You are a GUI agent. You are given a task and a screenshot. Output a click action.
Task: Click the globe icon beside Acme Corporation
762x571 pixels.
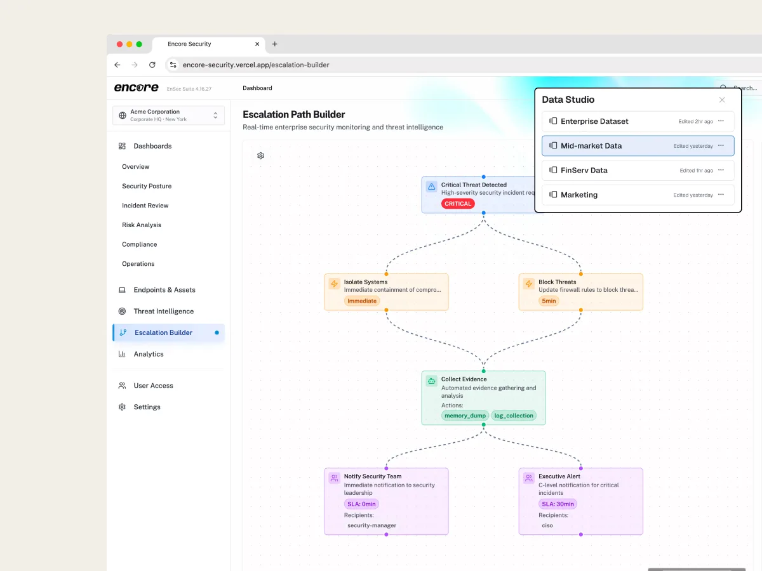pos(123,115)
